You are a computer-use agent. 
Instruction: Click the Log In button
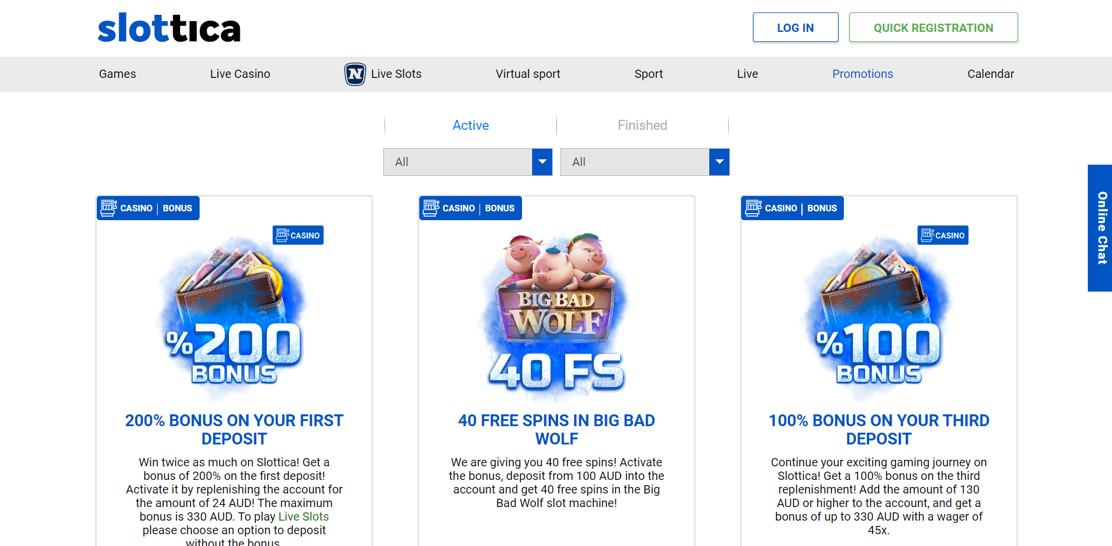795,28
